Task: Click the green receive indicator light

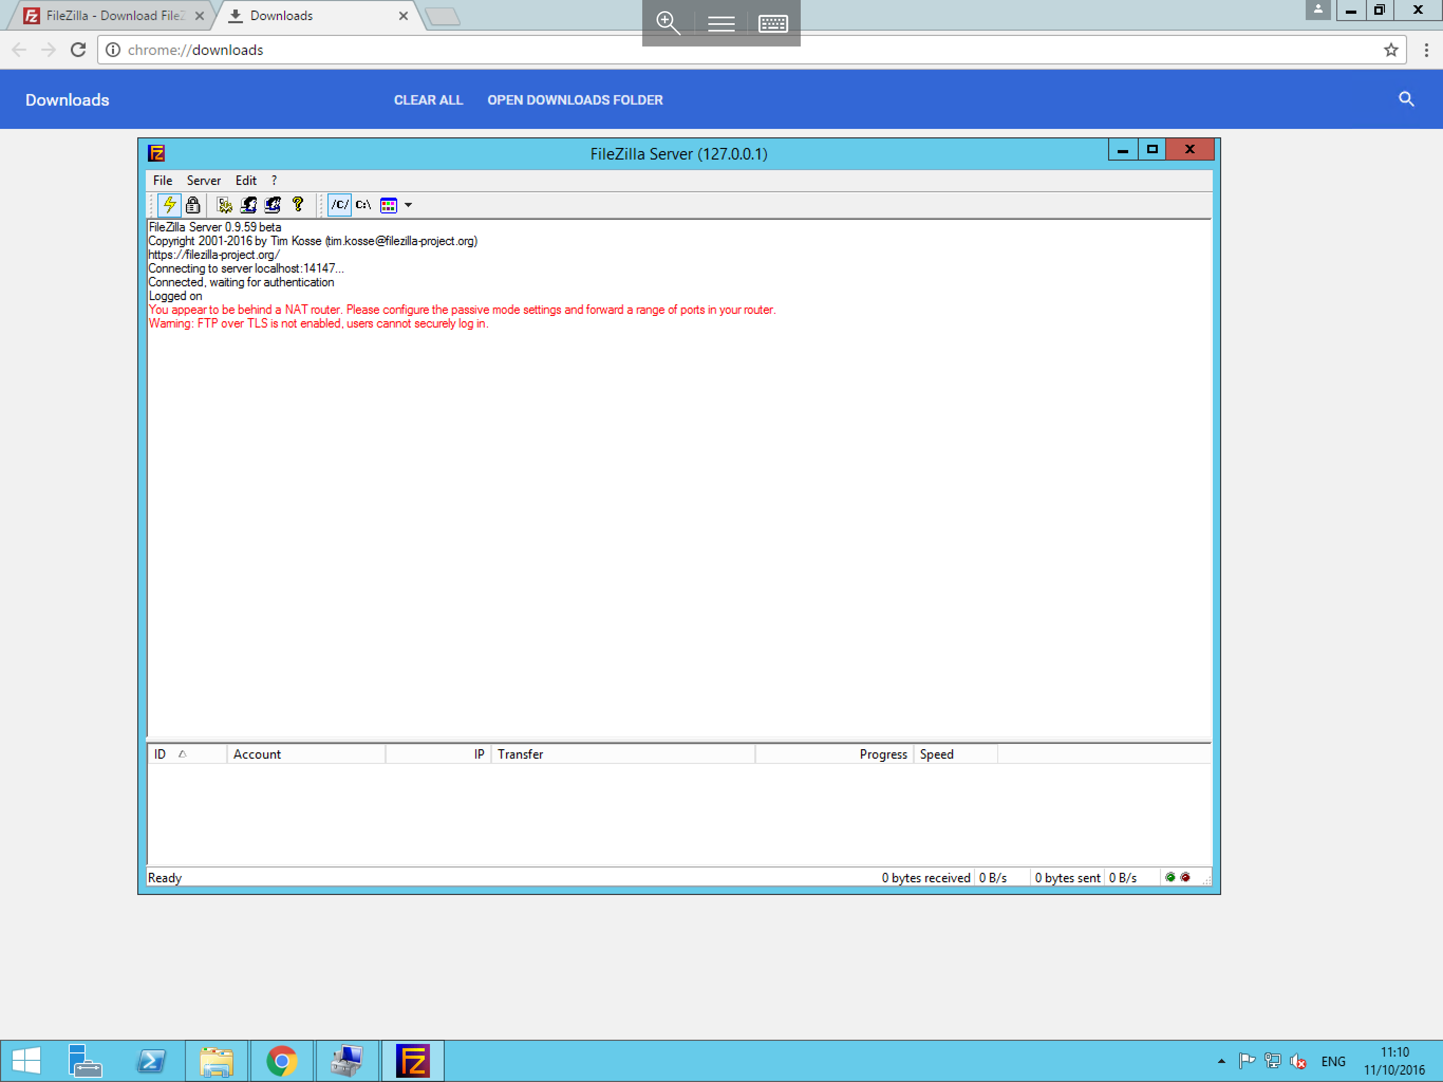Action: coord(1170,877)
